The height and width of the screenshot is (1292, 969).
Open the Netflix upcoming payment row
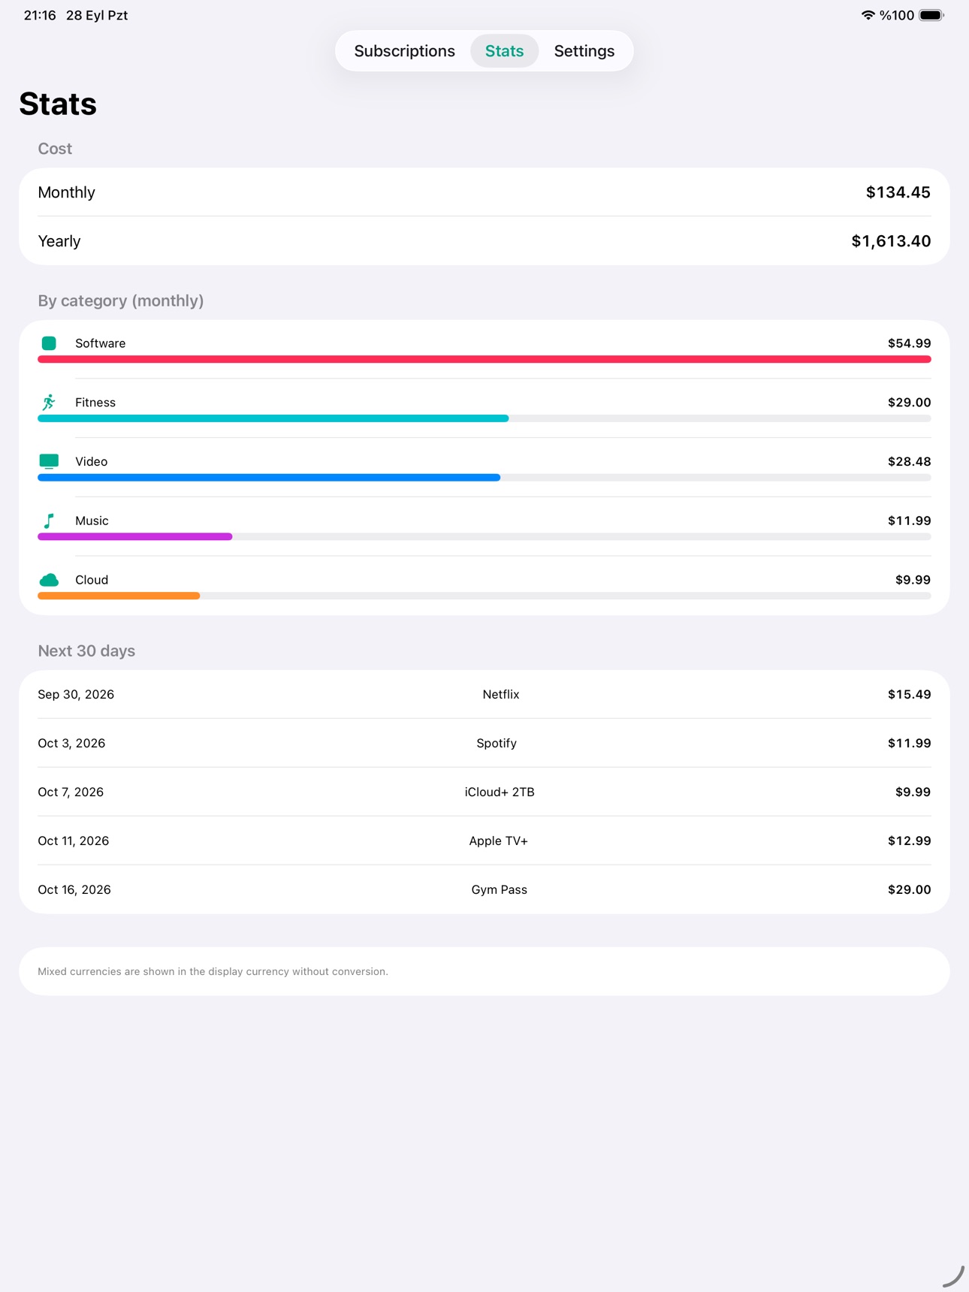(484, 694)
